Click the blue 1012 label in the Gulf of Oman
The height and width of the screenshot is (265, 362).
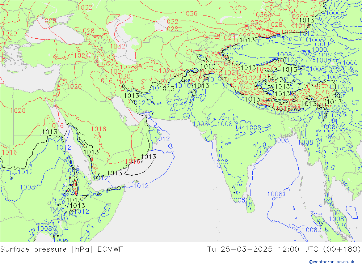click(x=162, y=139)
